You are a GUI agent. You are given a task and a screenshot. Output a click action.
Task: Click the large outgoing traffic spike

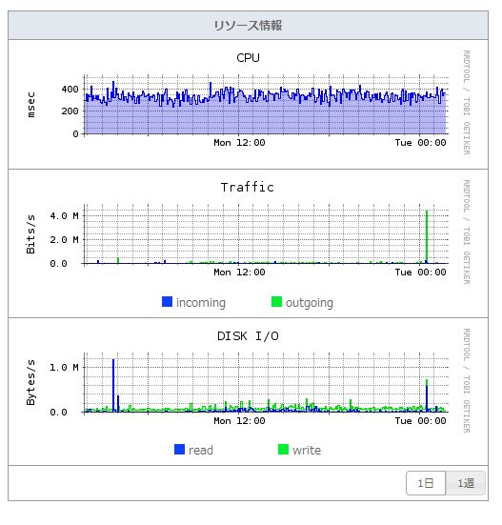point(427,236)
